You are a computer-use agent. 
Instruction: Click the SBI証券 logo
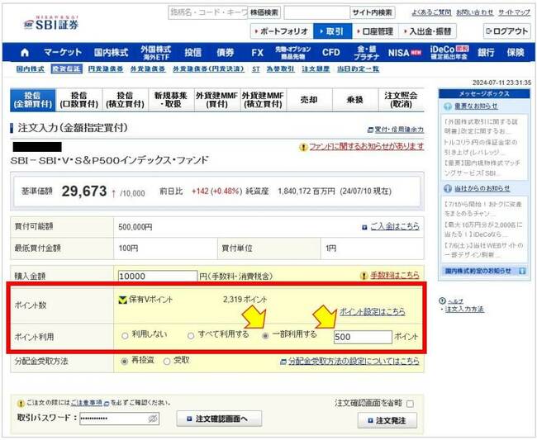click(x=51, y=23)
